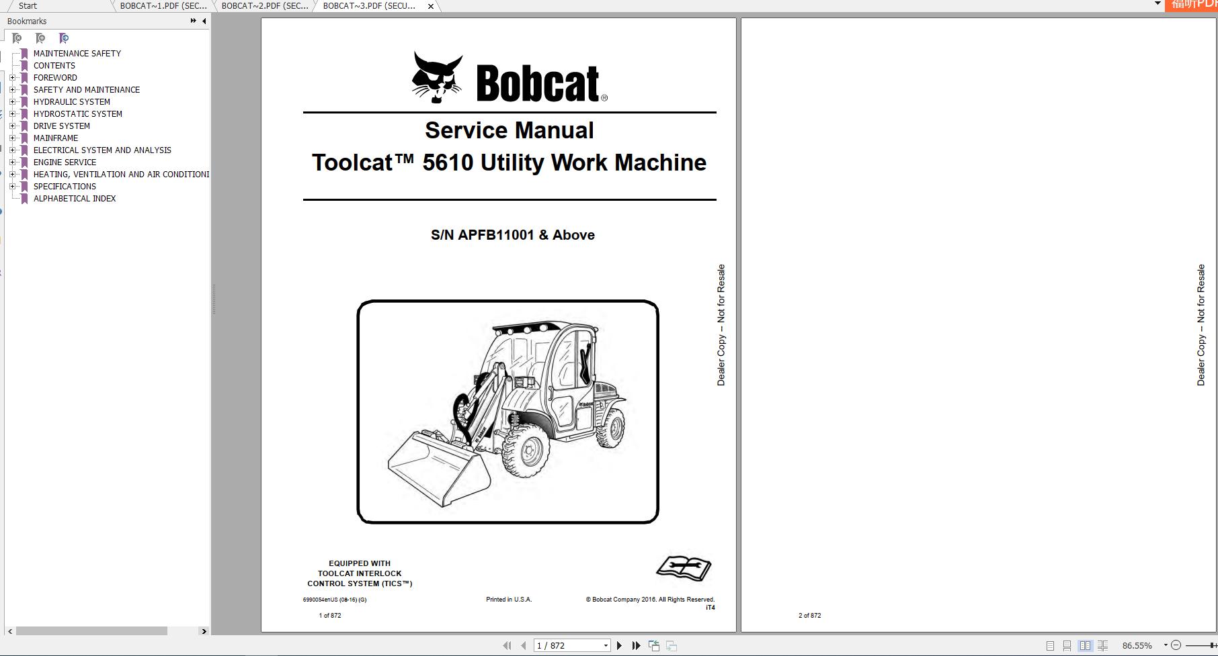Viewport: 1218px width, 656px height.
Task: Go to the previous page
Action: (524, 645)
